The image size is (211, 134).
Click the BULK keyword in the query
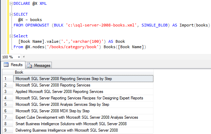click(x=59, y=25)
